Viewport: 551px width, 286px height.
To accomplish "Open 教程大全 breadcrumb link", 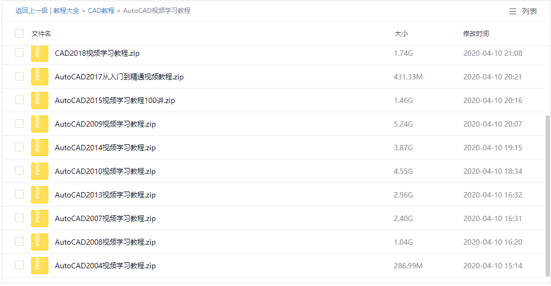I will click(67, 11).
